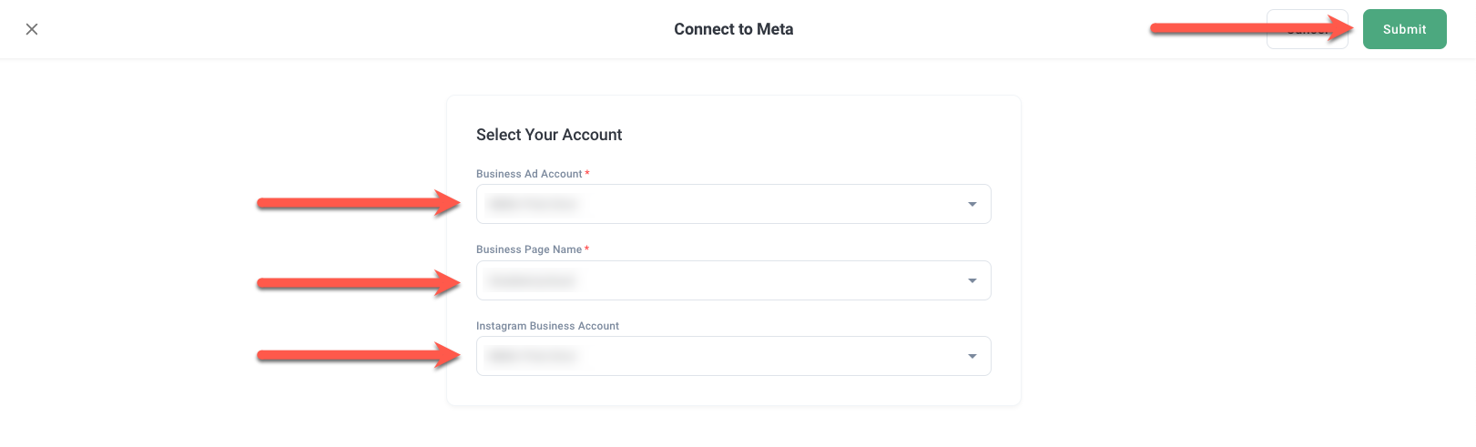Click the red asterisk after Business Ad Account
Viewport: 1476px width, 447px height.
tap(587, 173)
